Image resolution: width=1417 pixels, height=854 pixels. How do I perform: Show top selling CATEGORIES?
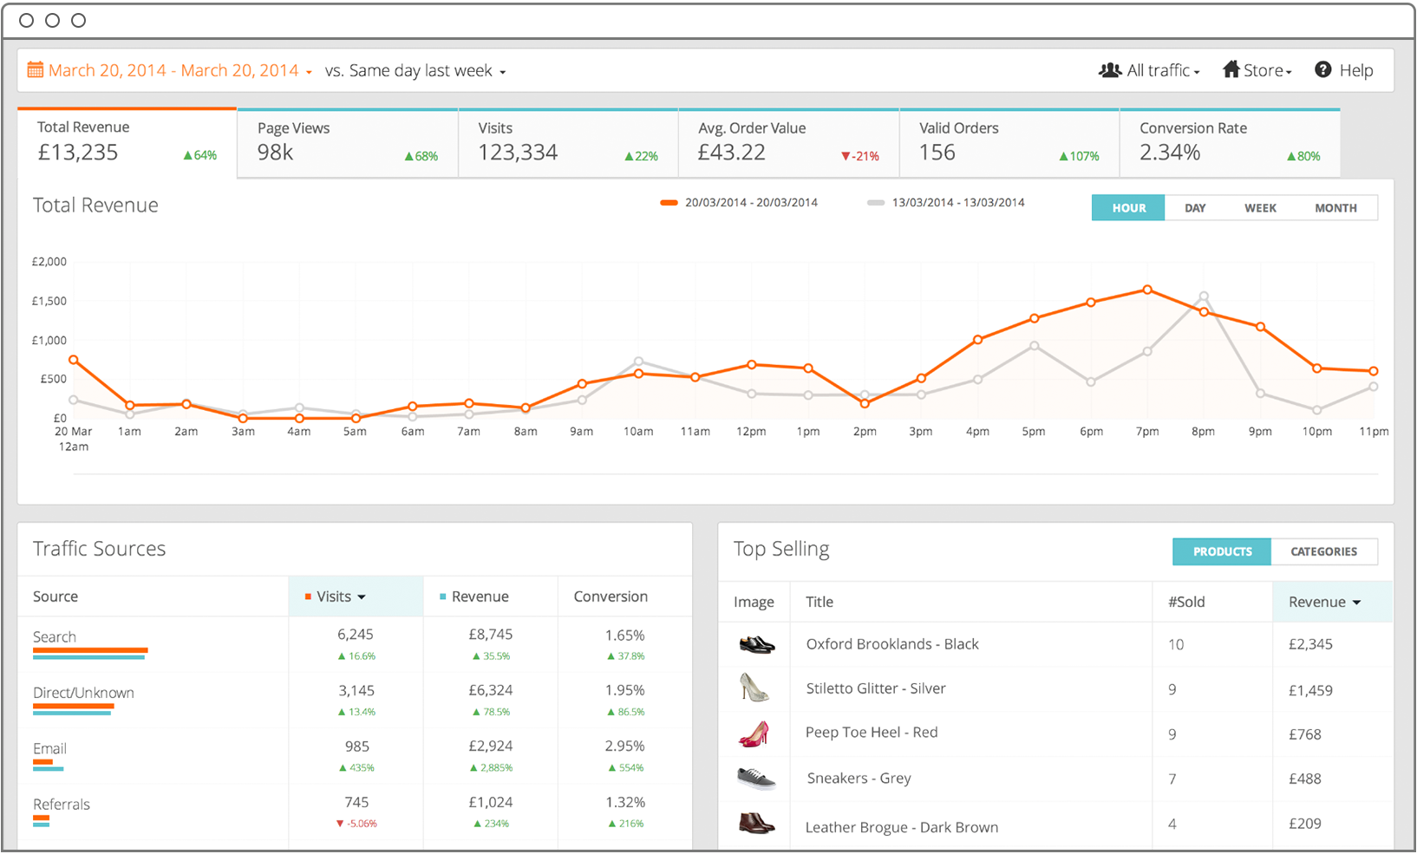click(1323, 551)
